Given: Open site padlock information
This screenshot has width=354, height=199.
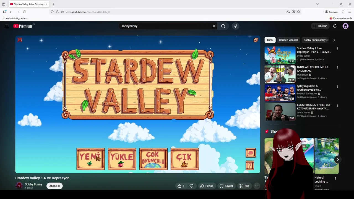Looking at the screenshot, I should (x=57, y=12).
